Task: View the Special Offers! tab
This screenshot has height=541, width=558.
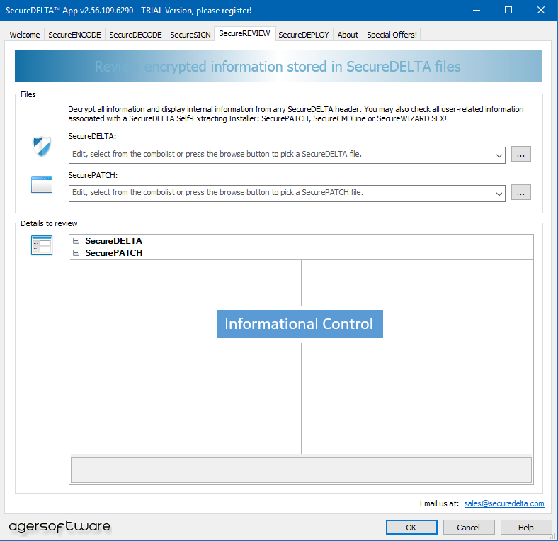Action: click(392, 35)
